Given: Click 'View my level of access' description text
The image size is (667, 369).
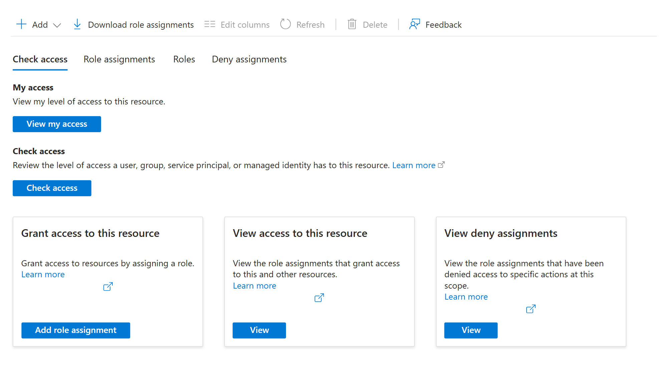Looking at the screenshot, I should (89, 102).
